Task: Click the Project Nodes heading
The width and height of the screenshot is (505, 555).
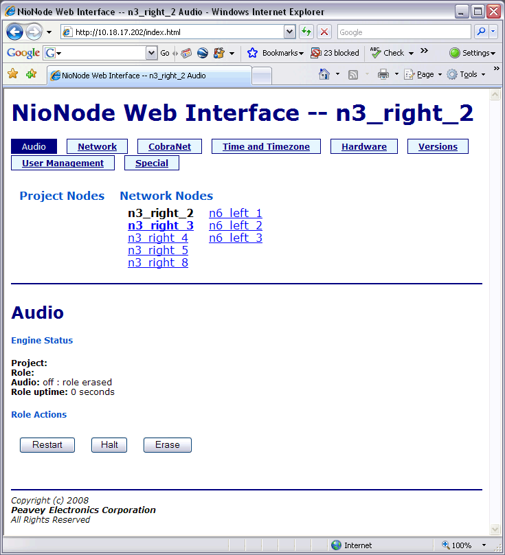Action: (62, 196)
